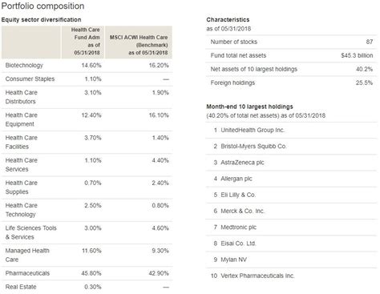Image resolution: width=380 pixels, height=294 pixels.
Task: Click Vertex Pharmaceuticals Inc. holding
Action: (257, 276)
